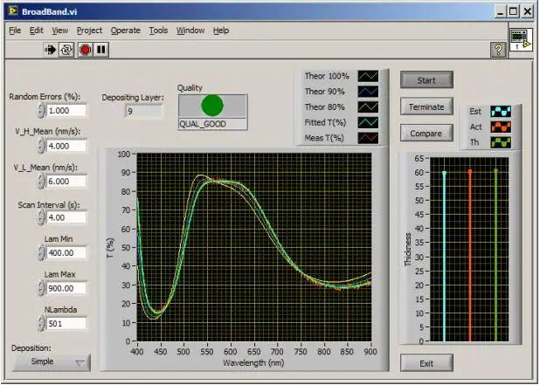
Task: Click the Theor 80% plot legend swatch
Action: (368, 107)
